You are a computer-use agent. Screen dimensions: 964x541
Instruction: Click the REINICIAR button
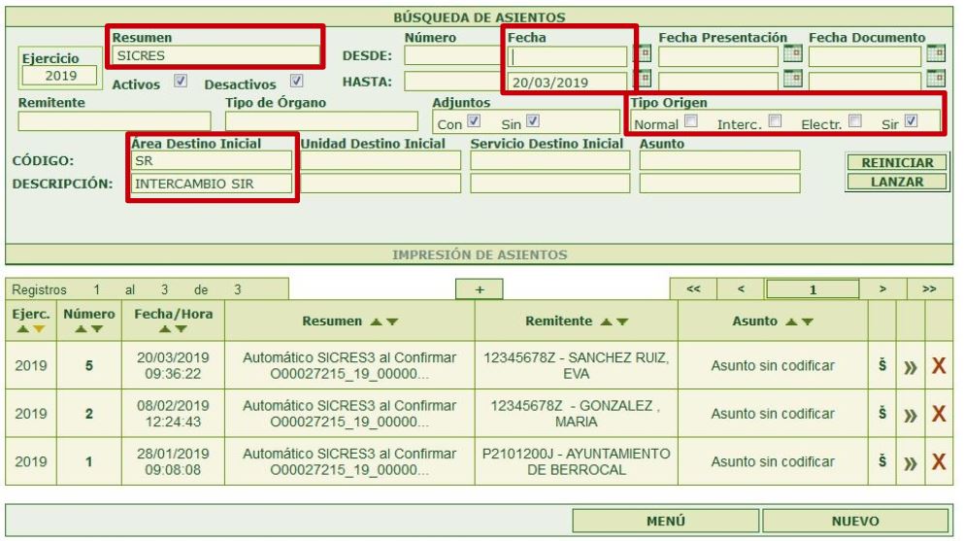[897, 163]
